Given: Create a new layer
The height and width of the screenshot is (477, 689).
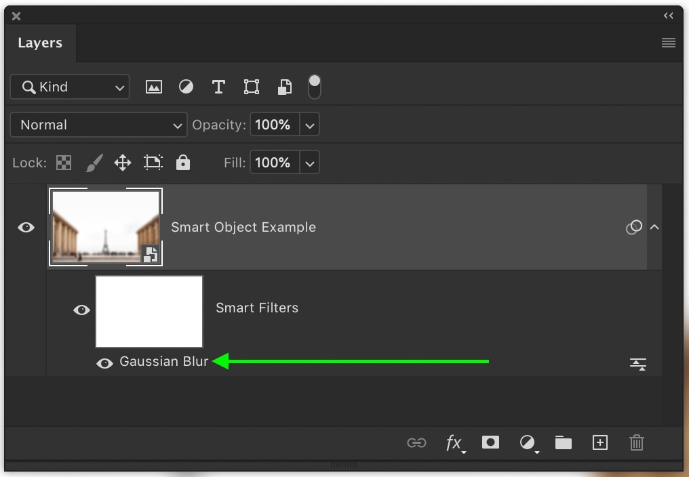Looking at the screenshot, I should point(599,442).
